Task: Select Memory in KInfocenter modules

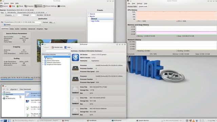Action: 50,59
